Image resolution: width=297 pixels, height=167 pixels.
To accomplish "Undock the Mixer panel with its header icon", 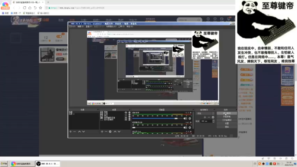I will pyautogui.click(x=193, y=109).
